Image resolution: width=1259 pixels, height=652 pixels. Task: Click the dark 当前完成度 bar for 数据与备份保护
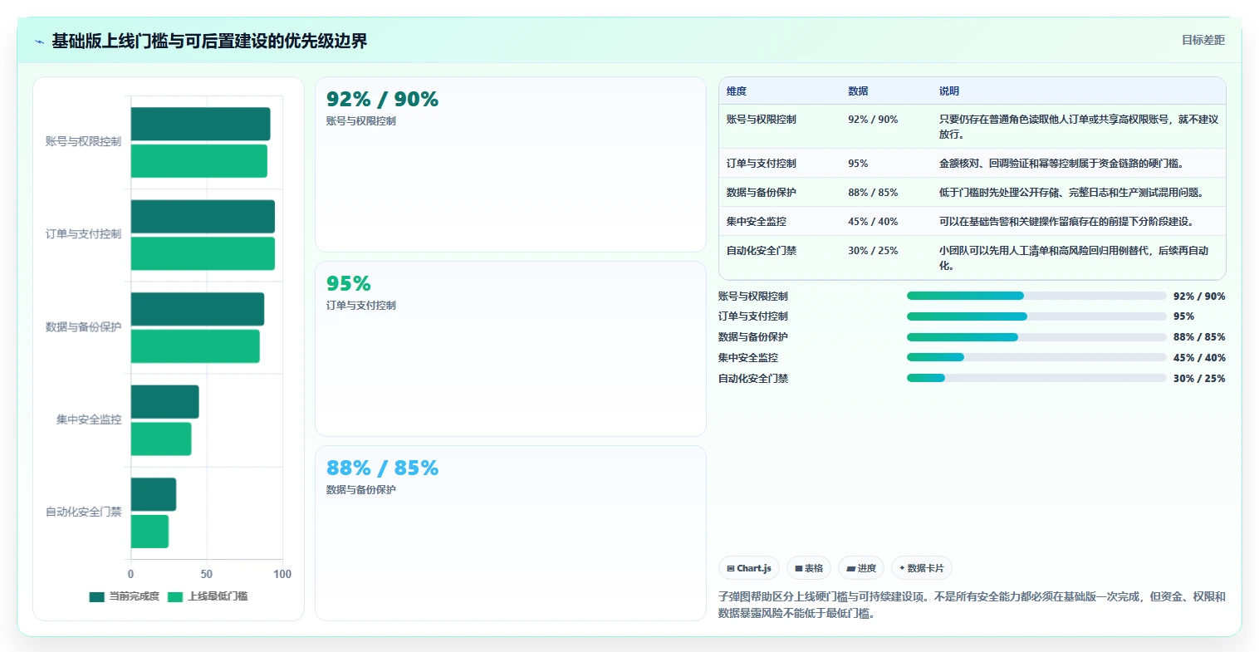[x=197, y=309]
